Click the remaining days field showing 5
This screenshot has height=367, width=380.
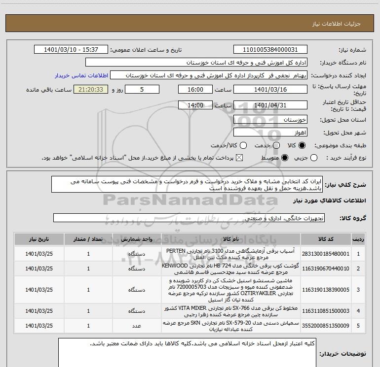pos(142,89)
